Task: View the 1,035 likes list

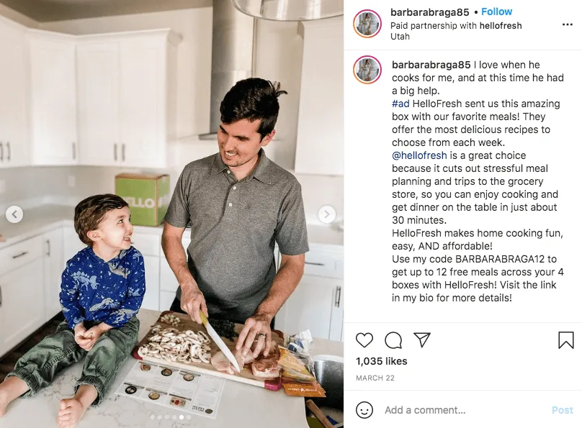Action: click(x=382, y=361)
